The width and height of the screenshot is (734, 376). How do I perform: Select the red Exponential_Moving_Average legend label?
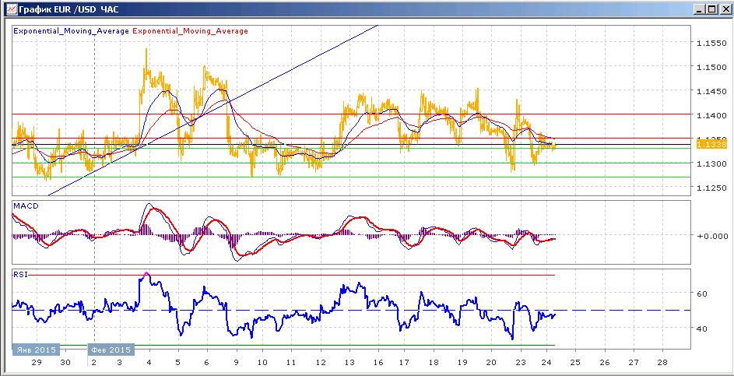(191, 31)
